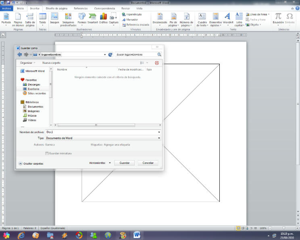Insert a SmartArt graphic
This screenshot has height=240, width=300.
[93, 19]
